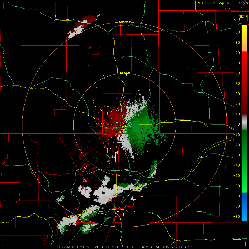Select the 10 value on velocity scale
This screenshot has height=249, width=249.
(238, 114)
